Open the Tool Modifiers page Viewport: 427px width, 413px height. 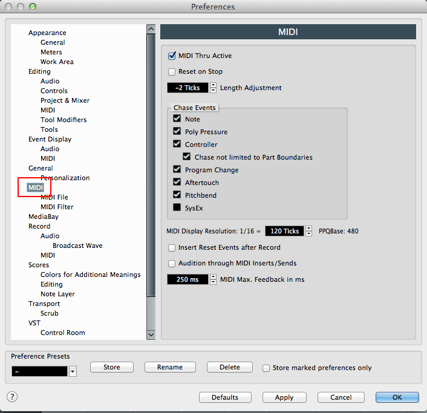(64, 120)
